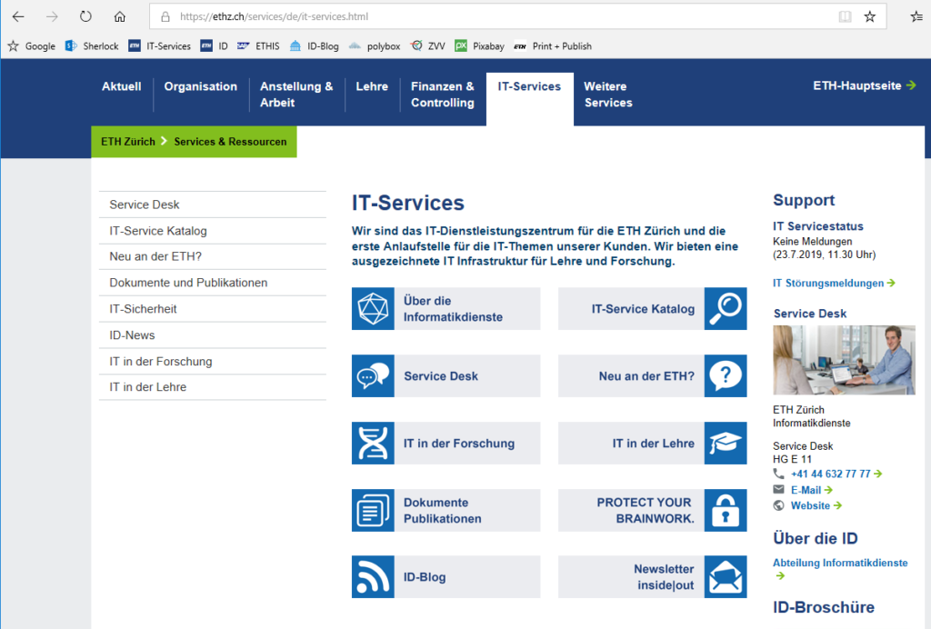Click the IT Servicestatus heading

(818, 226)
